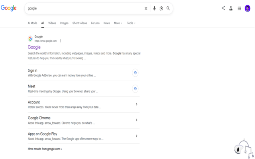Switch to the Videos tab
Image resolution: width=255 pixels, height=159 pixels.
pos(52,23)
